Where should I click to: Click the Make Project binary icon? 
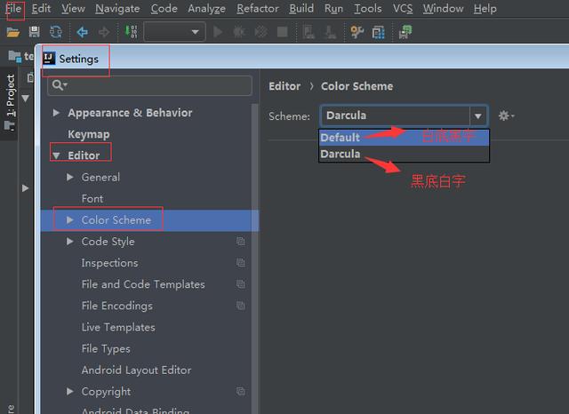(x=131, y=32)
